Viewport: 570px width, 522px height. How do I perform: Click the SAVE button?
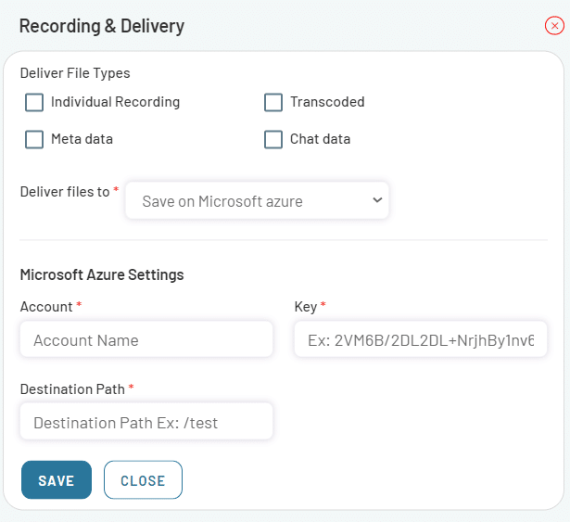(x=57, y=479)
